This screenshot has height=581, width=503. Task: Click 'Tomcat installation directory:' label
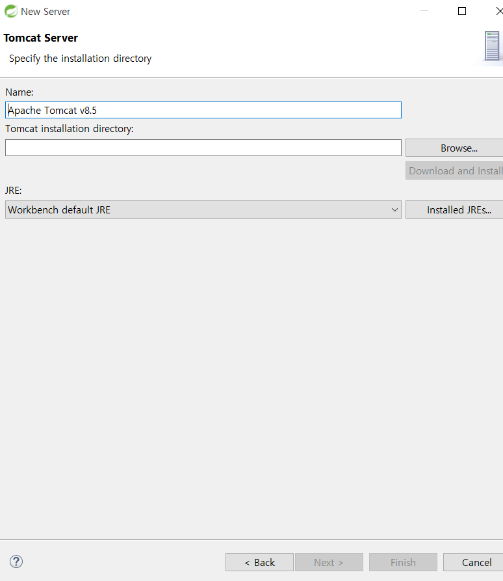[x=70, y=129]
